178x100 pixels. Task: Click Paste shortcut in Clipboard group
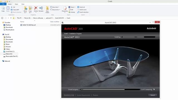pyautogui.click(x=16, y=12)
